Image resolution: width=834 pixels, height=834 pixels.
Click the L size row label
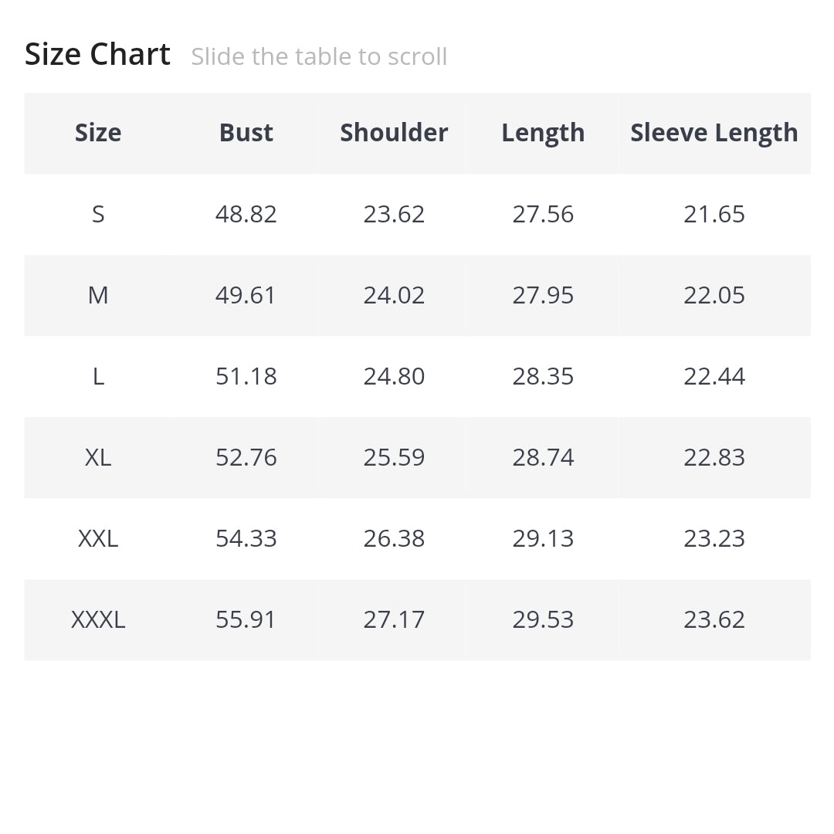click(98, 376)
